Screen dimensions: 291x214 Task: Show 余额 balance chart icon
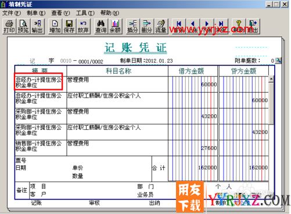click(x=115, y=26)
